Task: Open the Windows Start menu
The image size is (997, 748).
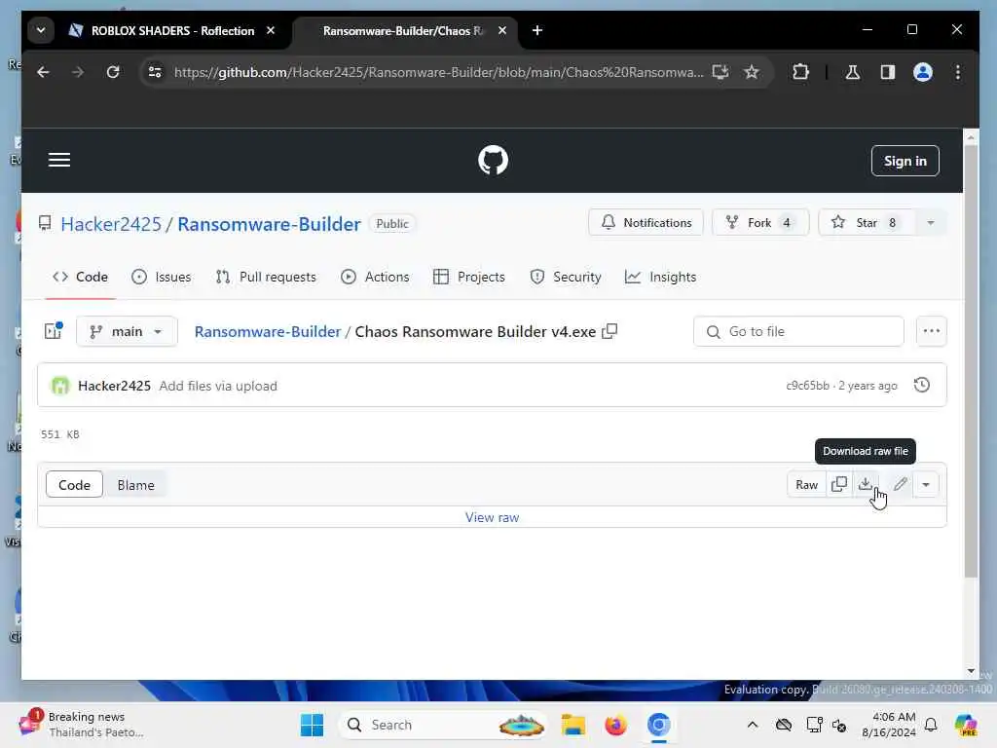Action: pos(312,725)
